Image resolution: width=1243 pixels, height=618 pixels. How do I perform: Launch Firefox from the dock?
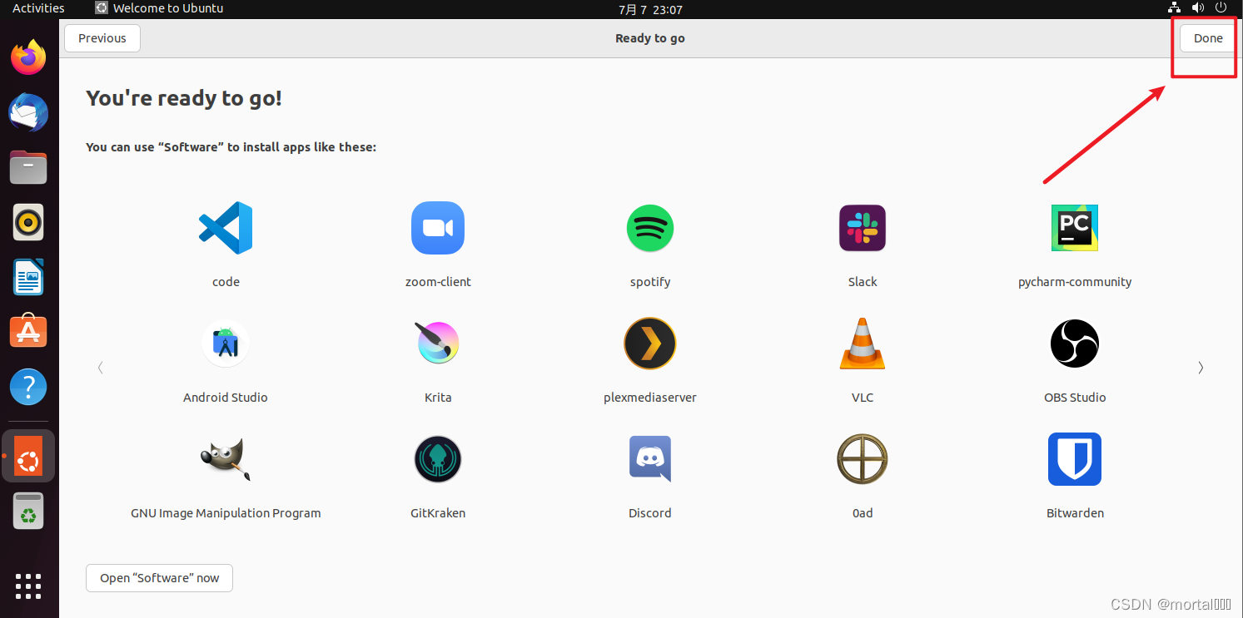(28, 57)
